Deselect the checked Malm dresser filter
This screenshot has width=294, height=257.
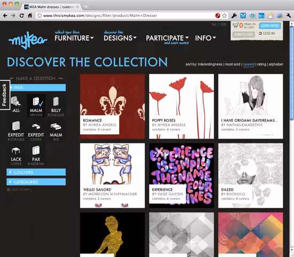pos(36,106)
